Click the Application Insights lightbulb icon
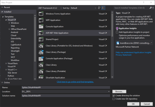The width and height of the screenshot is (155, 107). tap(117, 29)
